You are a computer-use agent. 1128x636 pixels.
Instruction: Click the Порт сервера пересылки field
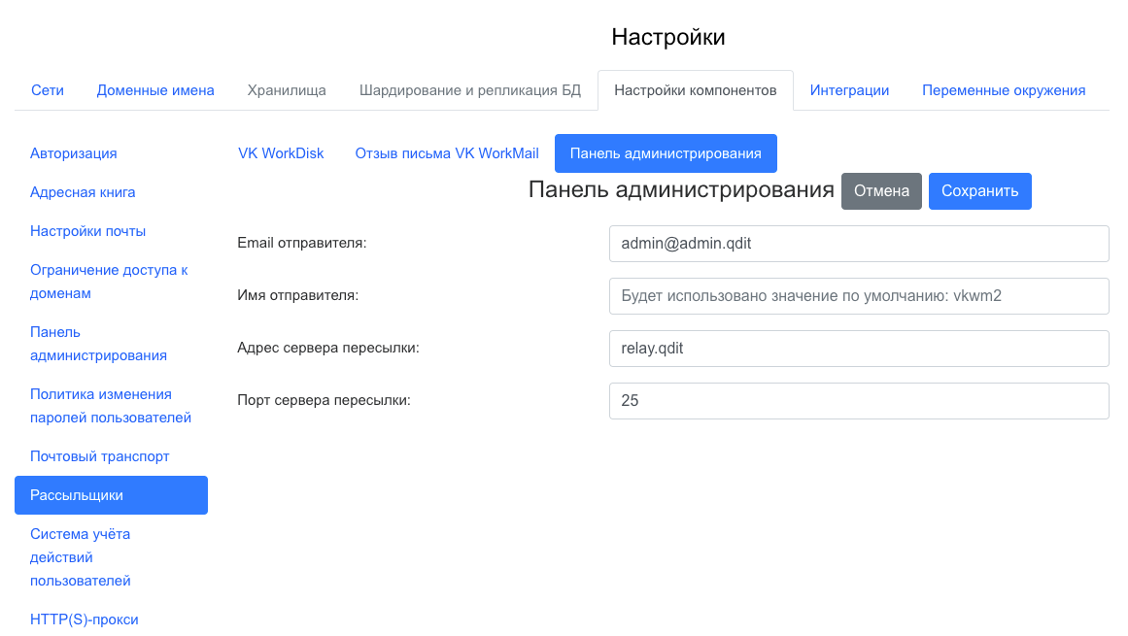(x=859, y=400)
